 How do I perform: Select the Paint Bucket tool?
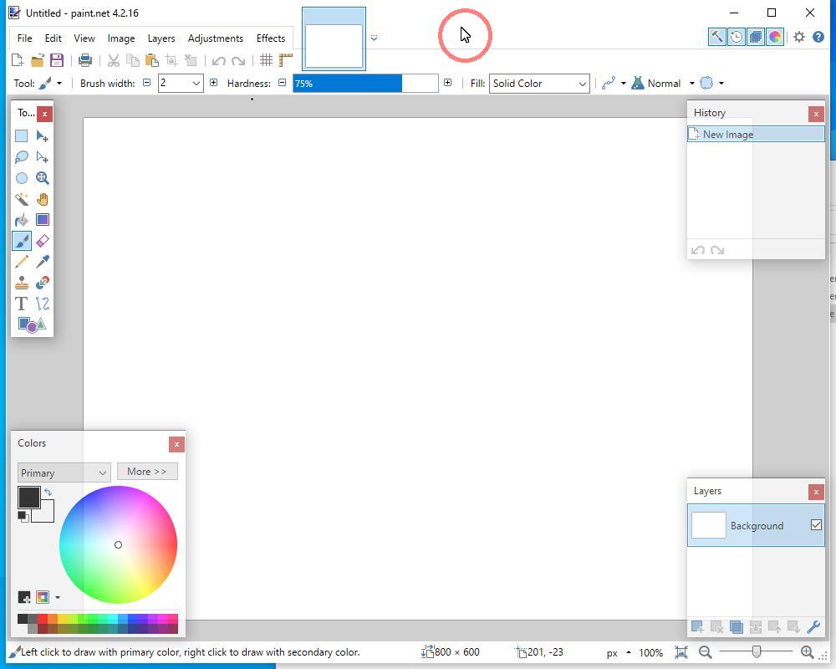click(x=22, y=220)
